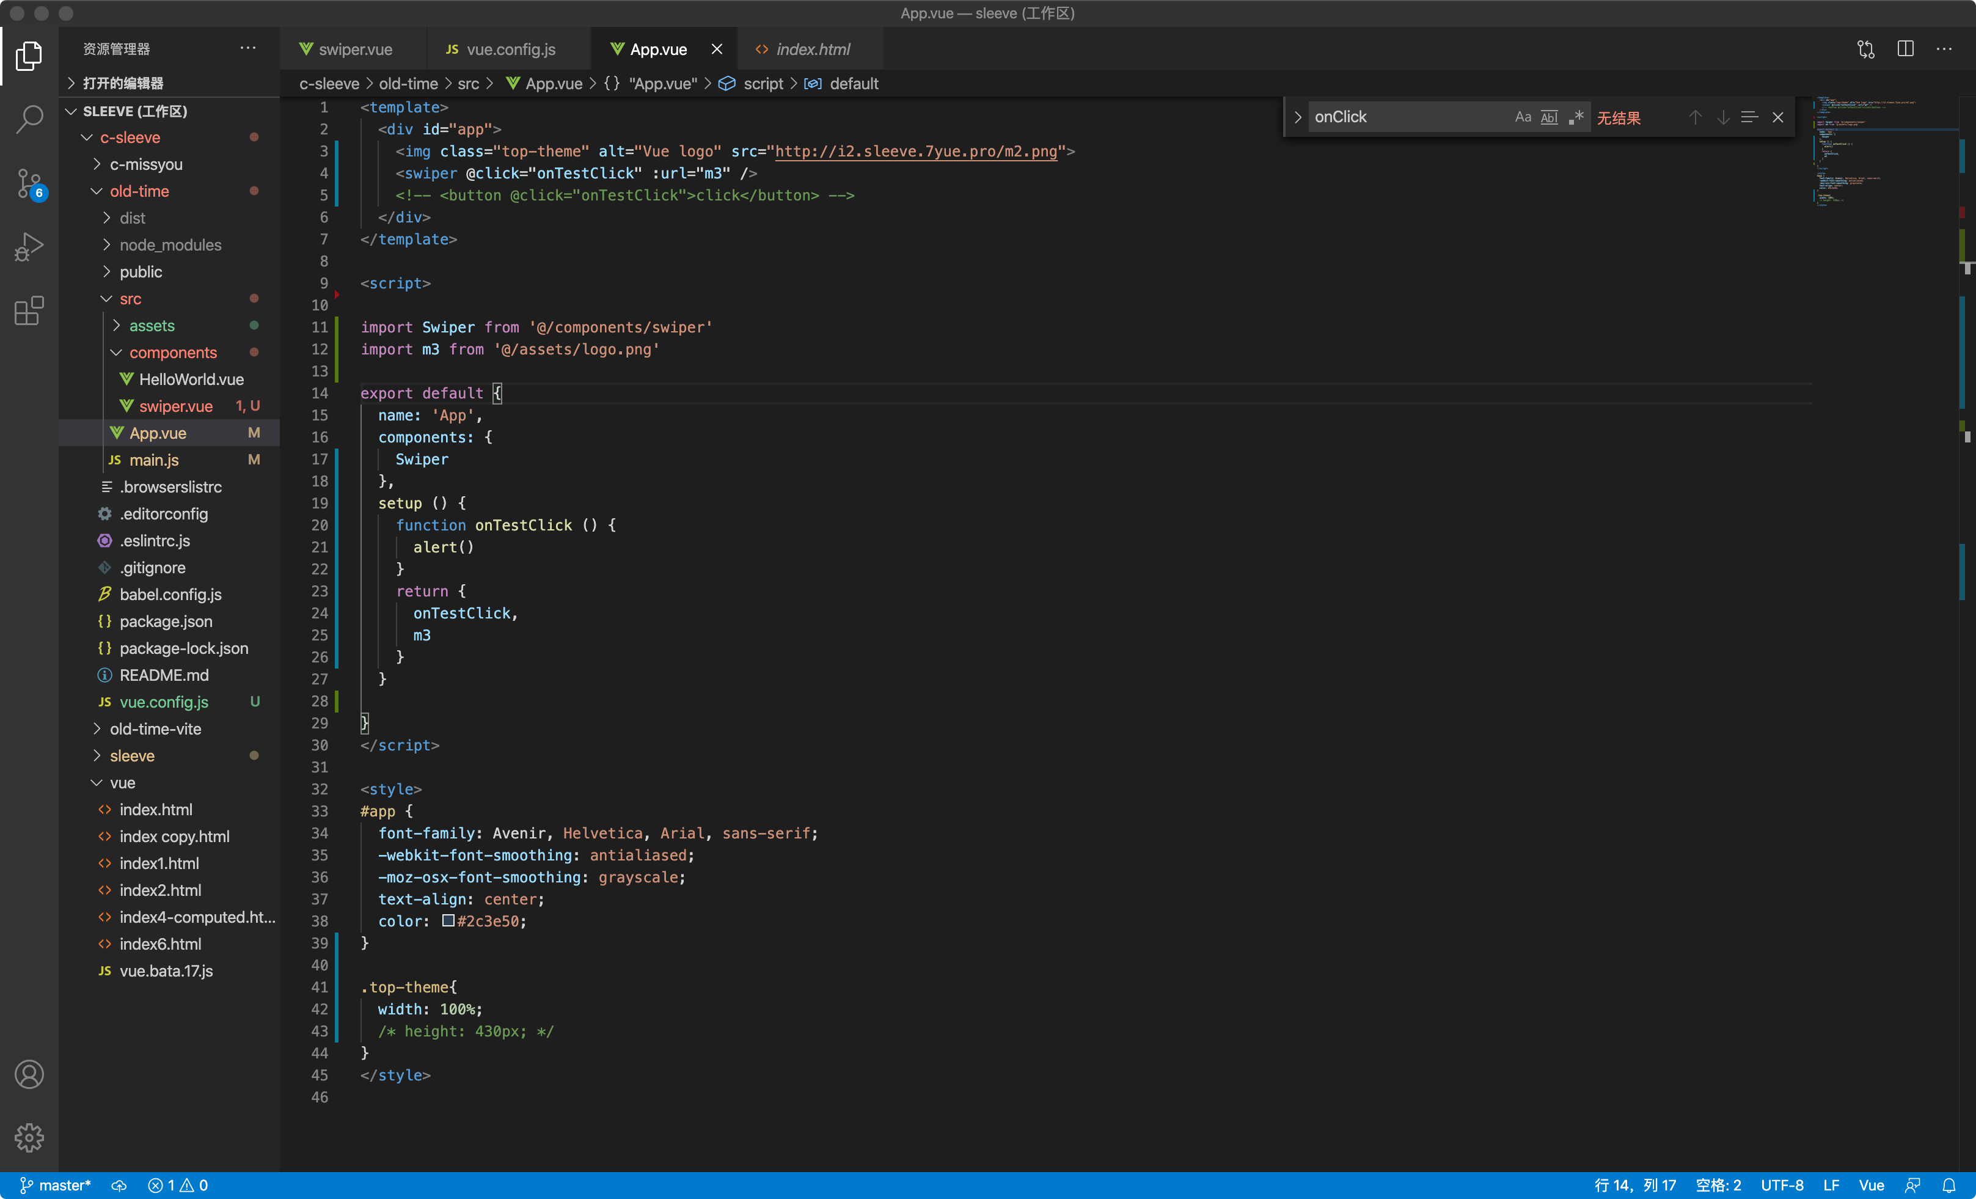1976x1199 pixels.
Task: Click UTF-8 encoding in status bar
Action: click(1782, 1186)
